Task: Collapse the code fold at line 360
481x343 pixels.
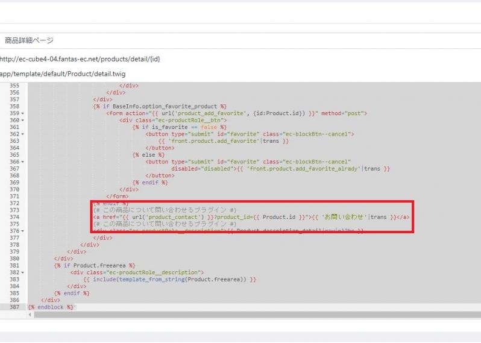Action: click(x=23, y=120)
